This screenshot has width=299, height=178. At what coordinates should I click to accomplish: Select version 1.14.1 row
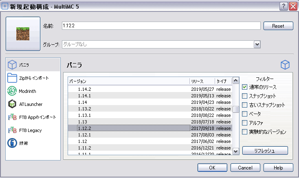pyautogui.click(x=150, y=96)
